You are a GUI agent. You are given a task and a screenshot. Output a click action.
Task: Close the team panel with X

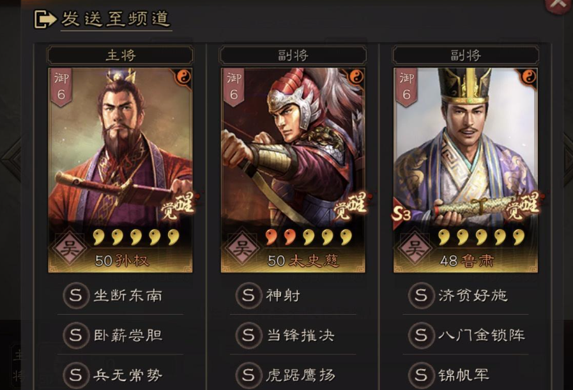(x=558, y=4)
